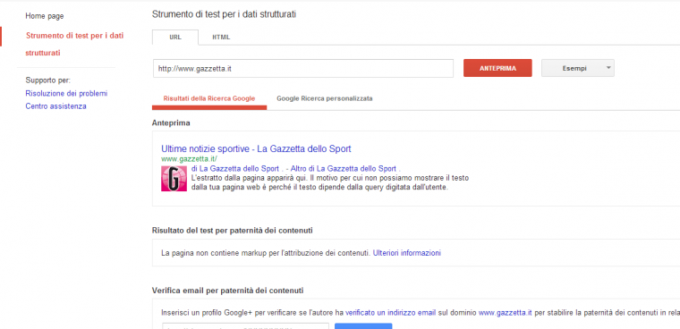The height and width of the screenshot is (329, 680).
Task: Open 'Ulteriori informazioni' link
Action: pos(407,253)
